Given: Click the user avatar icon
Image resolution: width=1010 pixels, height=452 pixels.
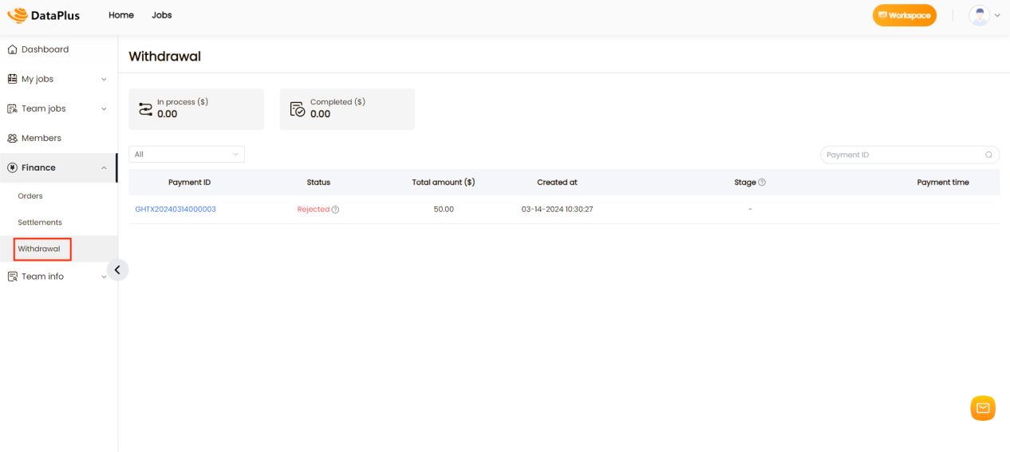Looking at the screenshot, I should tap(979, 15).
